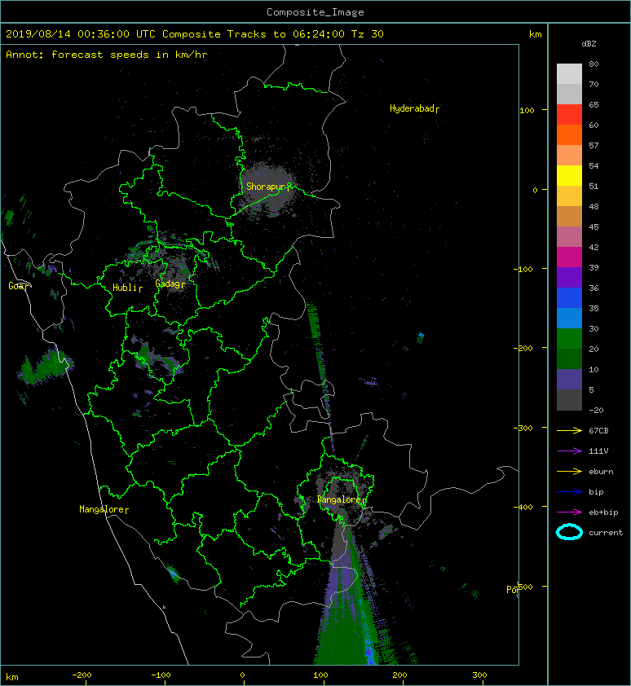Image resolution: width=631 pixels, height=686 pixels.
Task: Click the Composite_Image title text
Action: coord(315,12)
